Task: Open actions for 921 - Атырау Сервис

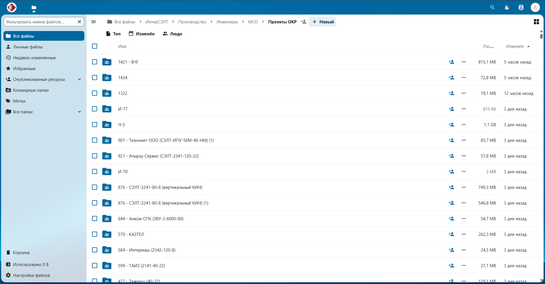Action: pyautogui.click(x=464, y=156)
